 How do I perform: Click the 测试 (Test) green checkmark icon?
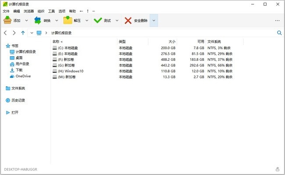[98, 20]
